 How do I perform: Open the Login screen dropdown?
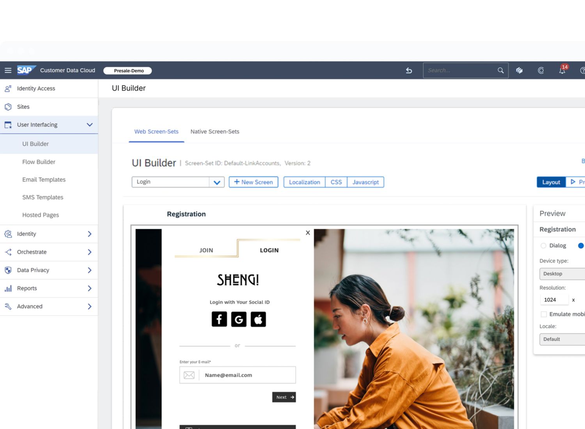(x=217, y=182)
